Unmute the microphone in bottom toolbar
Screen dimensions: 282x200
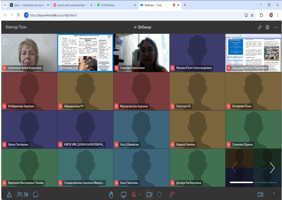coord(134,195)
